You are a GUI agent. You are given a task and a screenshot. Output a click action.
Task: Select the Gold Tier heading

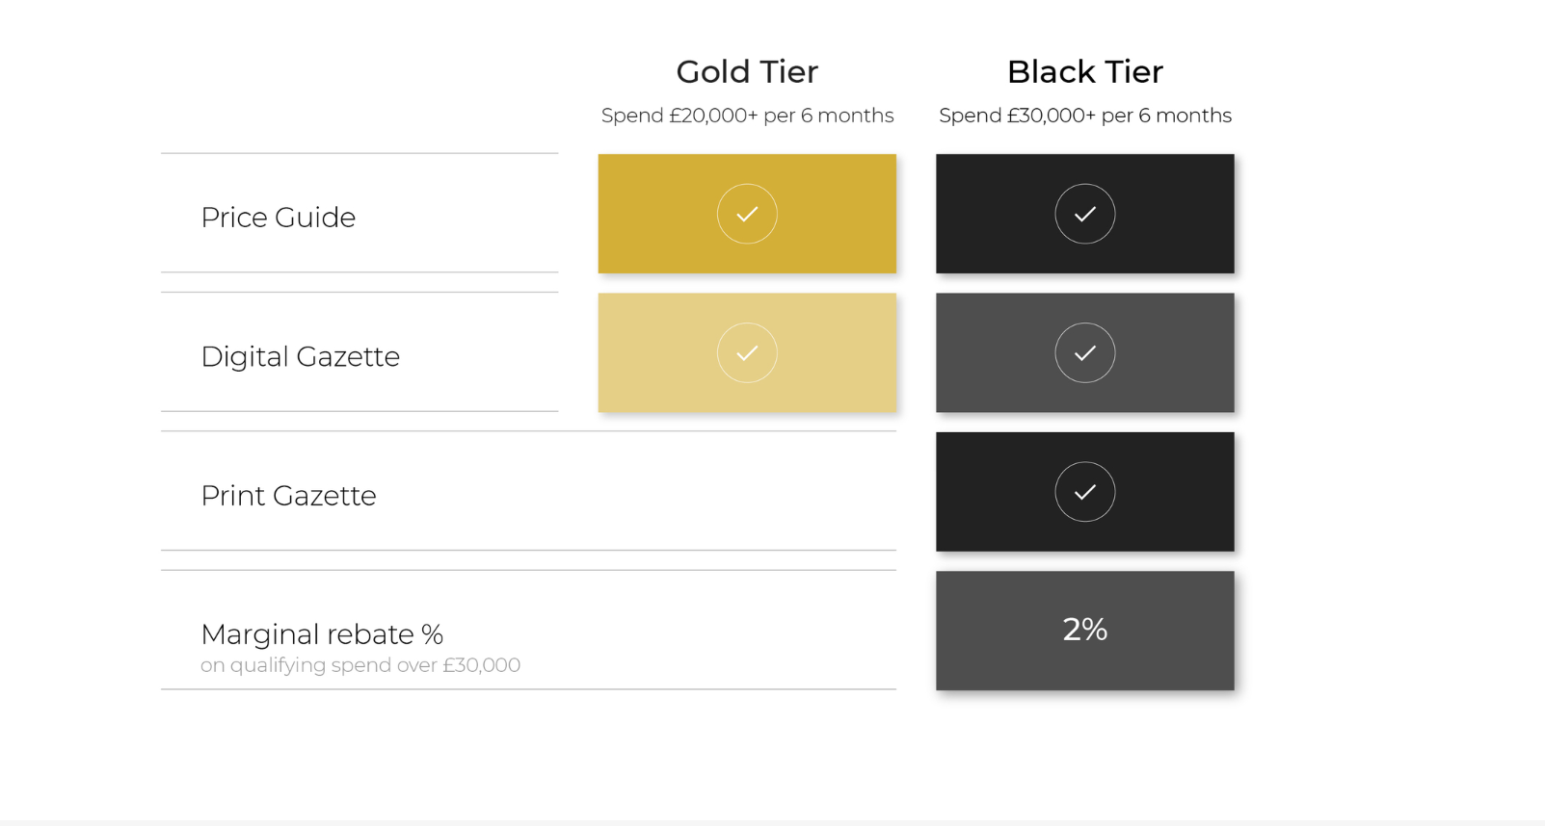[747, 71]
